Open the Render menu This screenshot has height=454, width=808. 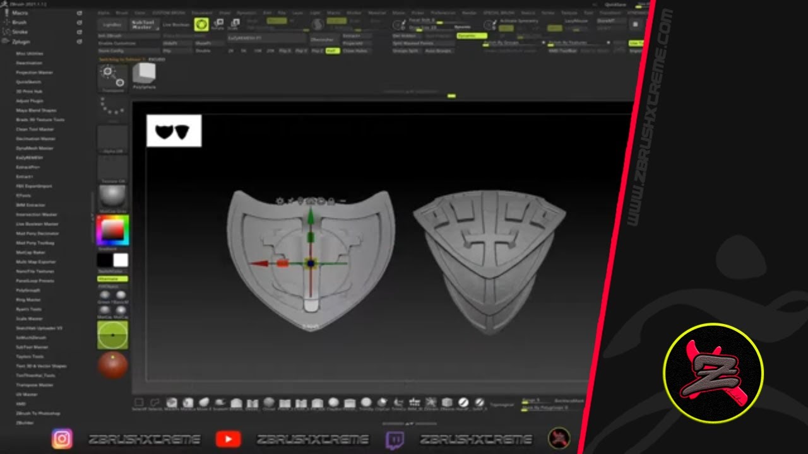[469, 13]
